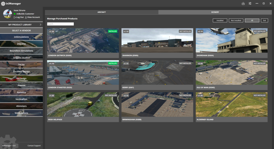Screen dimensions: 274x149
Task: Click the Exit button
Action: [264, 20]
